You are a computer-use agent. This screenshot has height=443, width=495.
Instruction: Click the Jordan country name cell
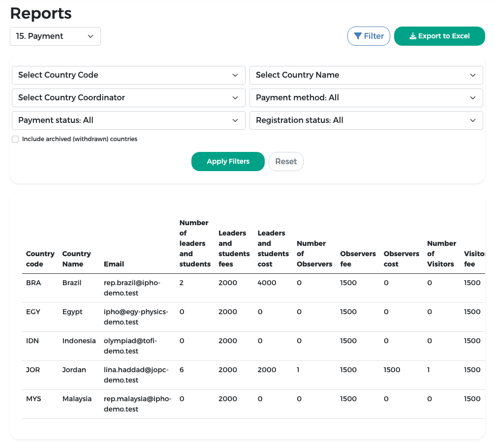74,370
